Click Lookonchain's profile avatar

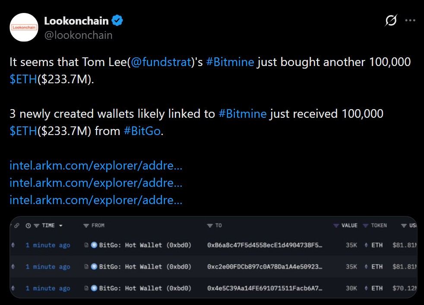(24, 27)
